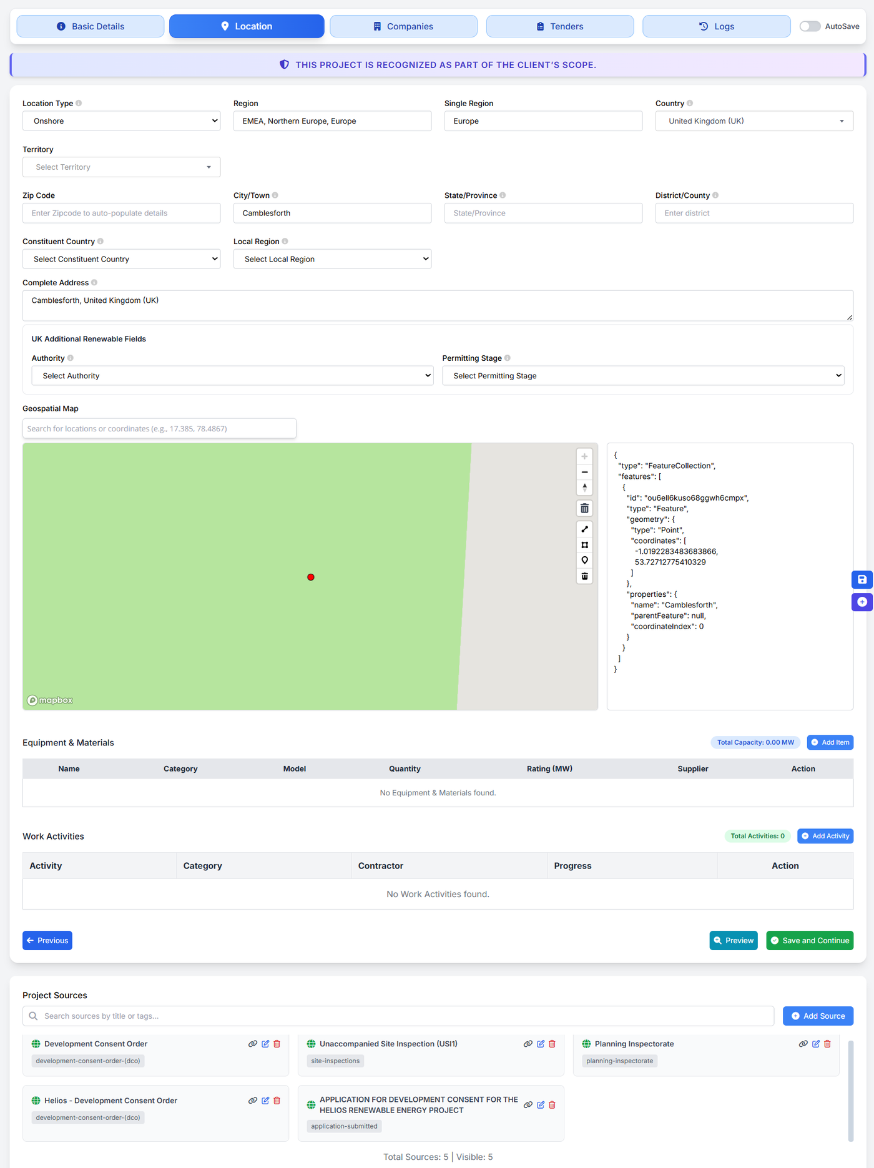
Task: Click the City/Town field containing Camblesforth
Action: coord(333,213)
